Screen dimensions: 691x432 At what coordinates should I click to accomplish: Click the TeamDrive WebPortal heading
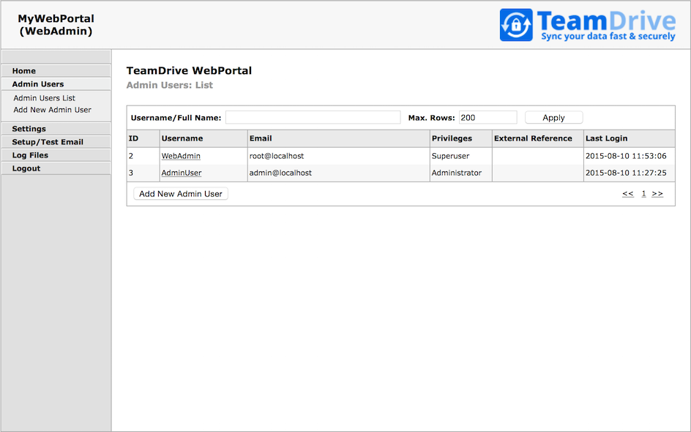point(189,70)
